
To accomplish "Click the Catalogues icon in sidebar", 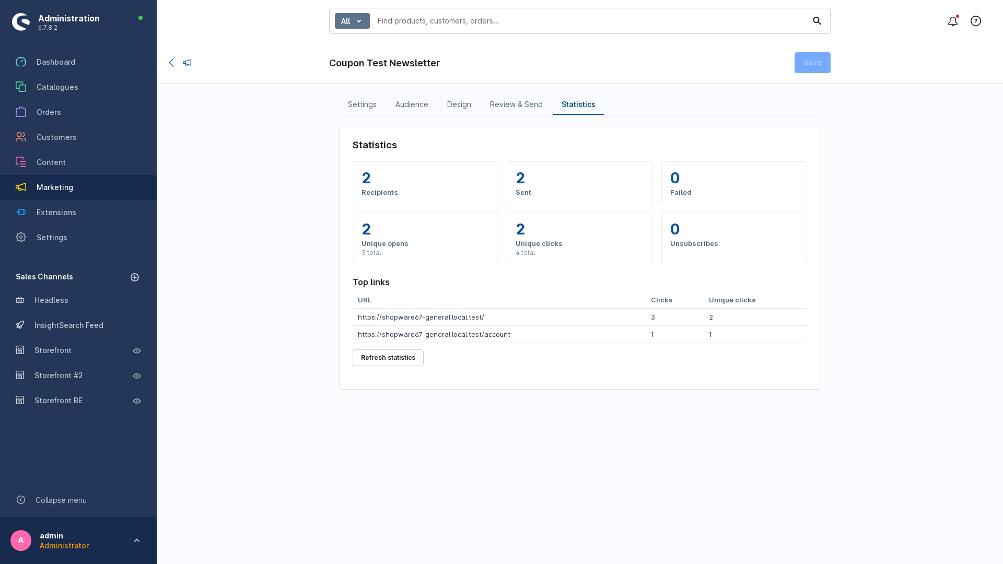I will 21,87.
